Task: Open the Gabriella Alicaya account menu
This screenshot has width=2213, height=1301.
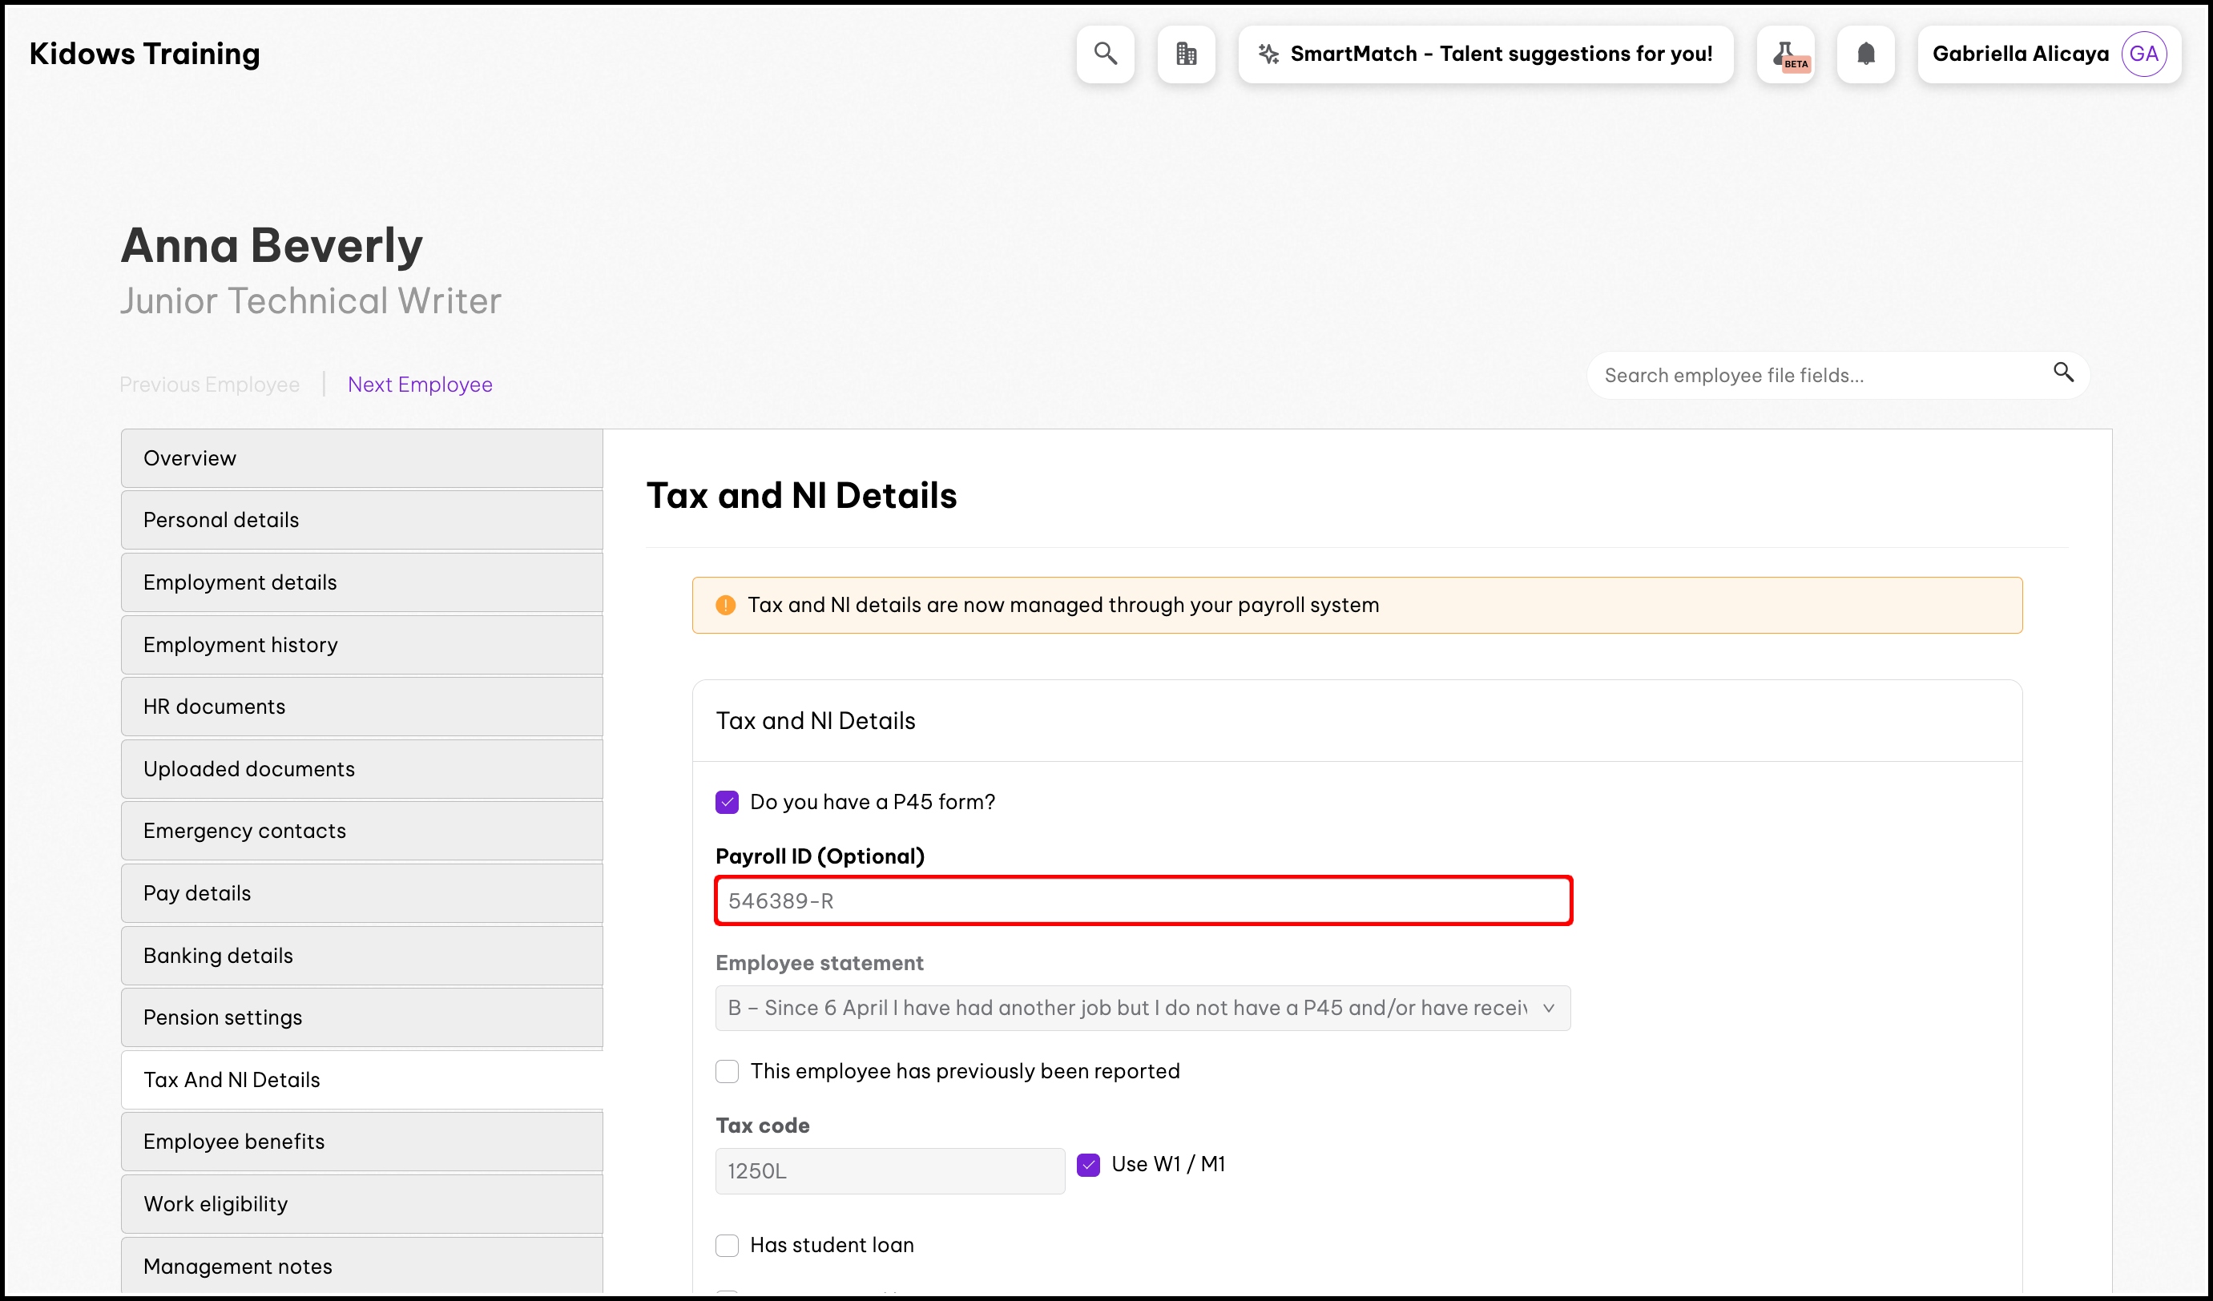Action: [x=2020, y=54]
